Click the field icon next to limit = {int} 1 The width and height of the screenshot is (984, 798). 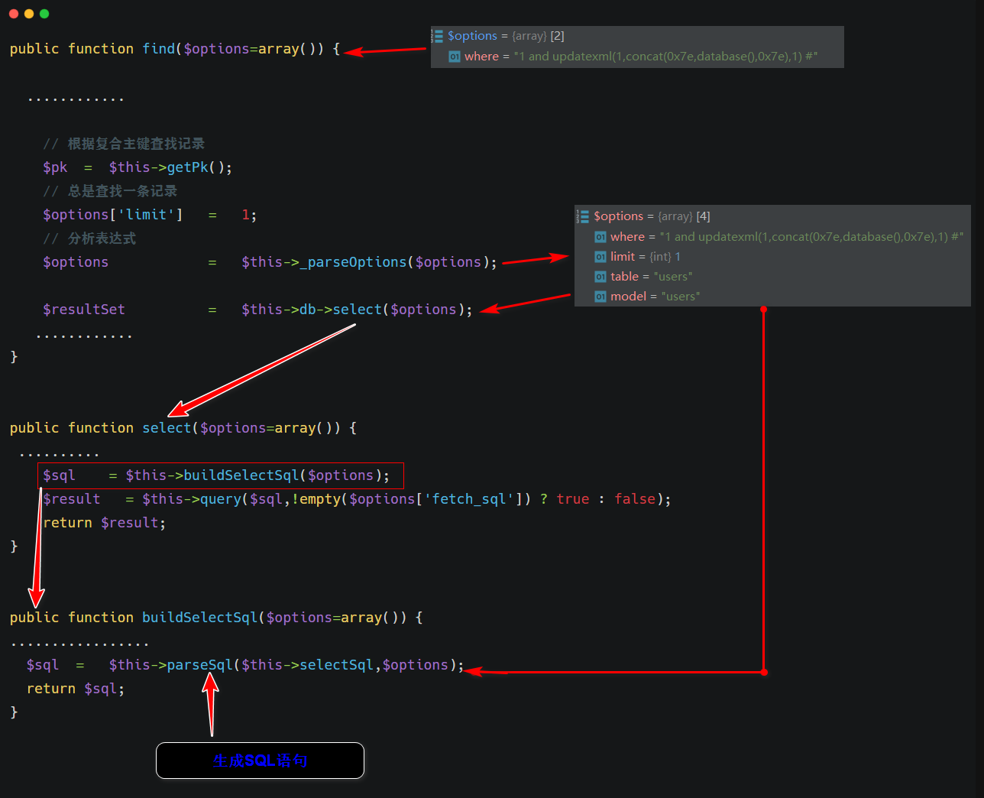pyautogui.click(x=600, y=257)
